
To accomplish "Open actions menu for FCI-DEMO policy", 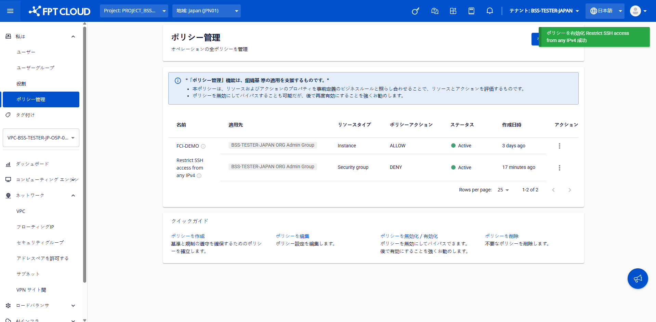I will (560, 146).
